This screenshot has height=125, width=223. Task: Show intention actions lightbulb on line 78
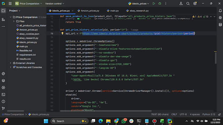[62, 33]
